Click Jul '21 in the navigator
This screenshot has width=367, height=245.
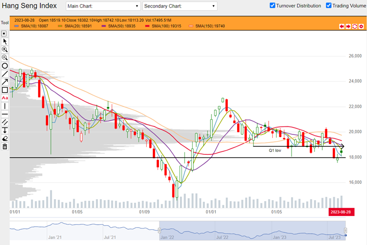[x=110, y=237]
